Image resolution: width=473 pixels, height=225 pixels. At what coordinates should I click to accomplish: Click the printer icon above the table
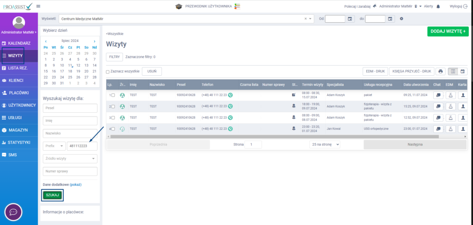tap(441, 72)
